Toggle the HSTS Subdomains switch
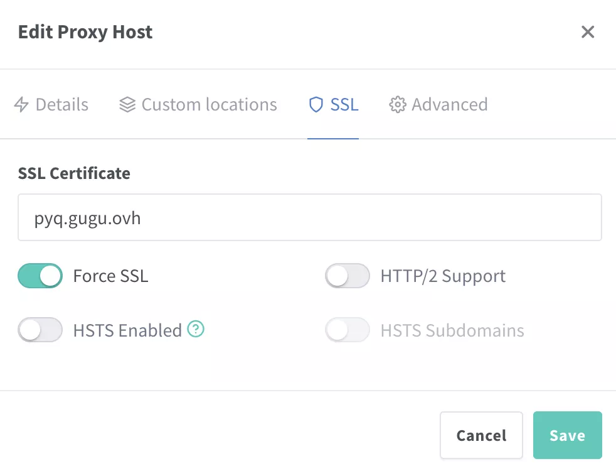616x471 pixels. (347, 330)
